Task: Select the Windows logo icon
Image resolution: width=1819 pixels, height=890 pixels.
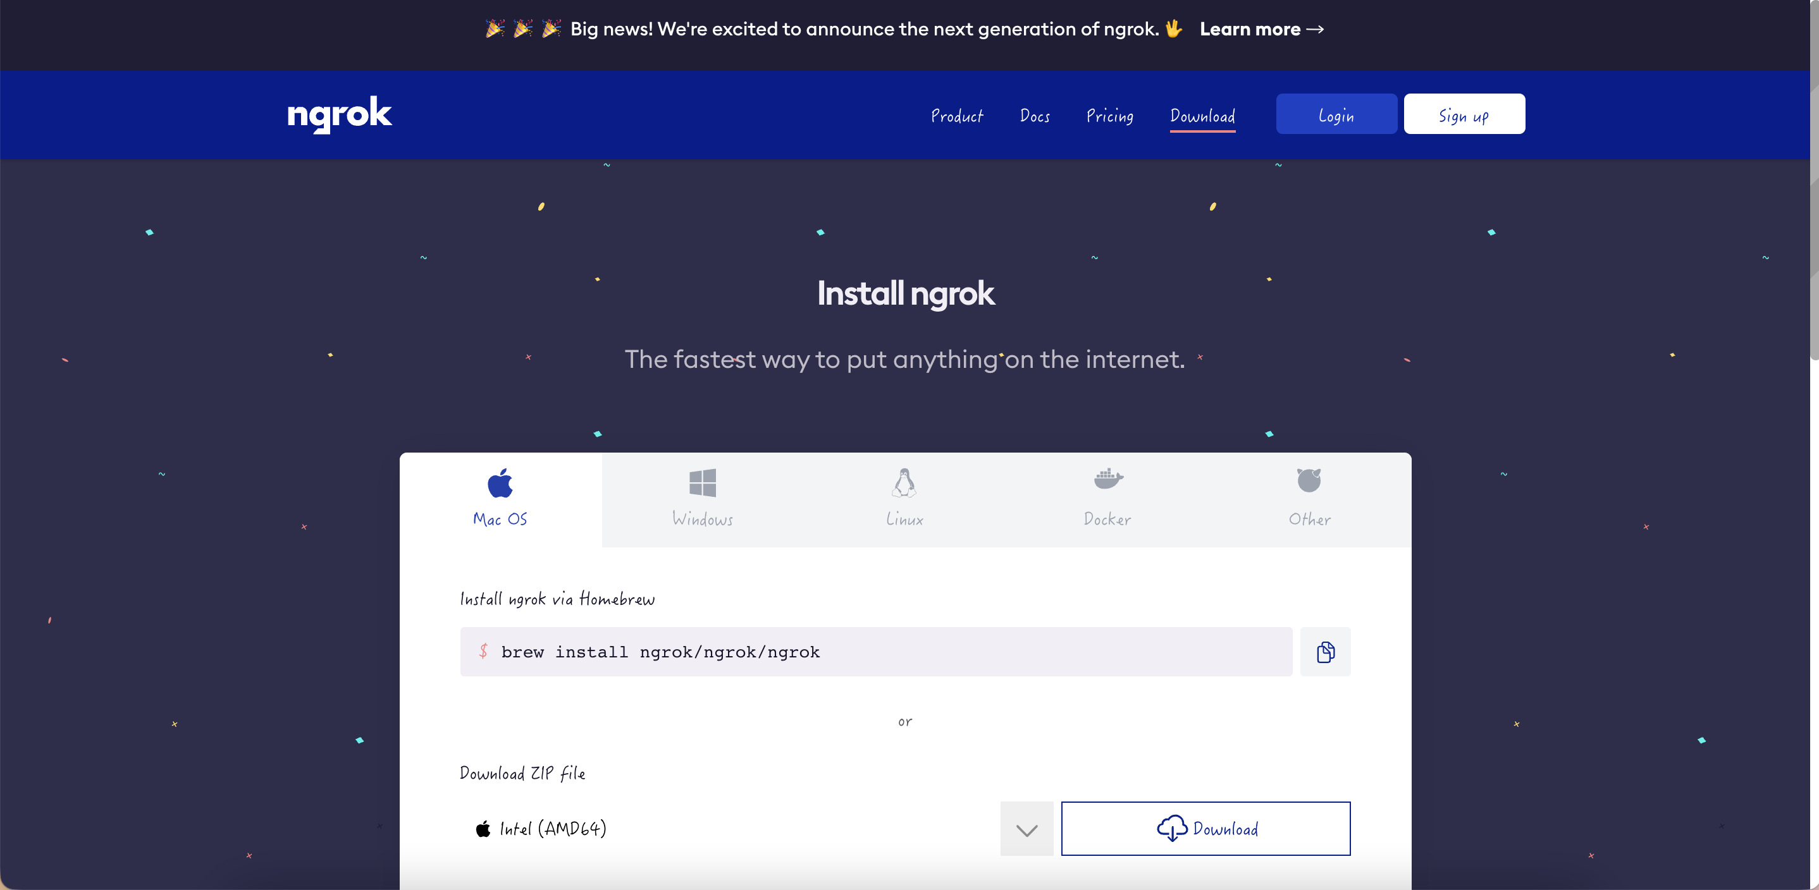Action: pyautogui.click(x=702, y=484)
